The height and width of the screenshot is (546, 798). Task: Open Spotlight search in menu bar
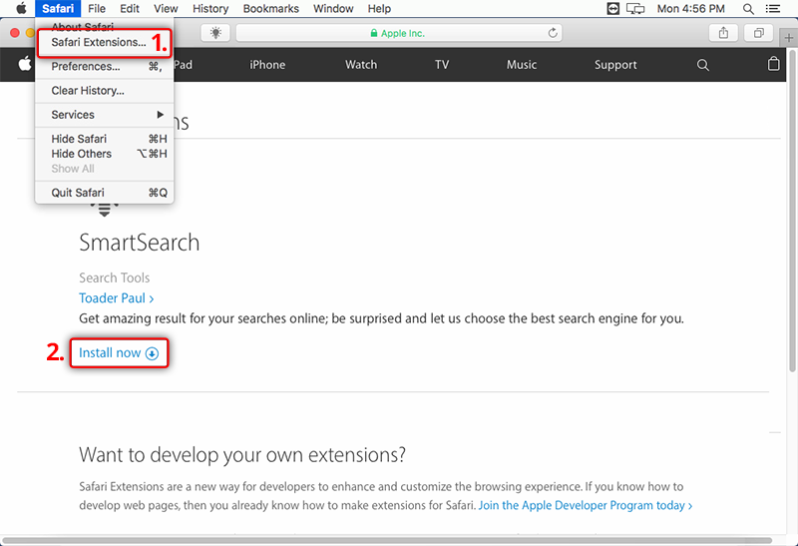click(x=748, y=8)
